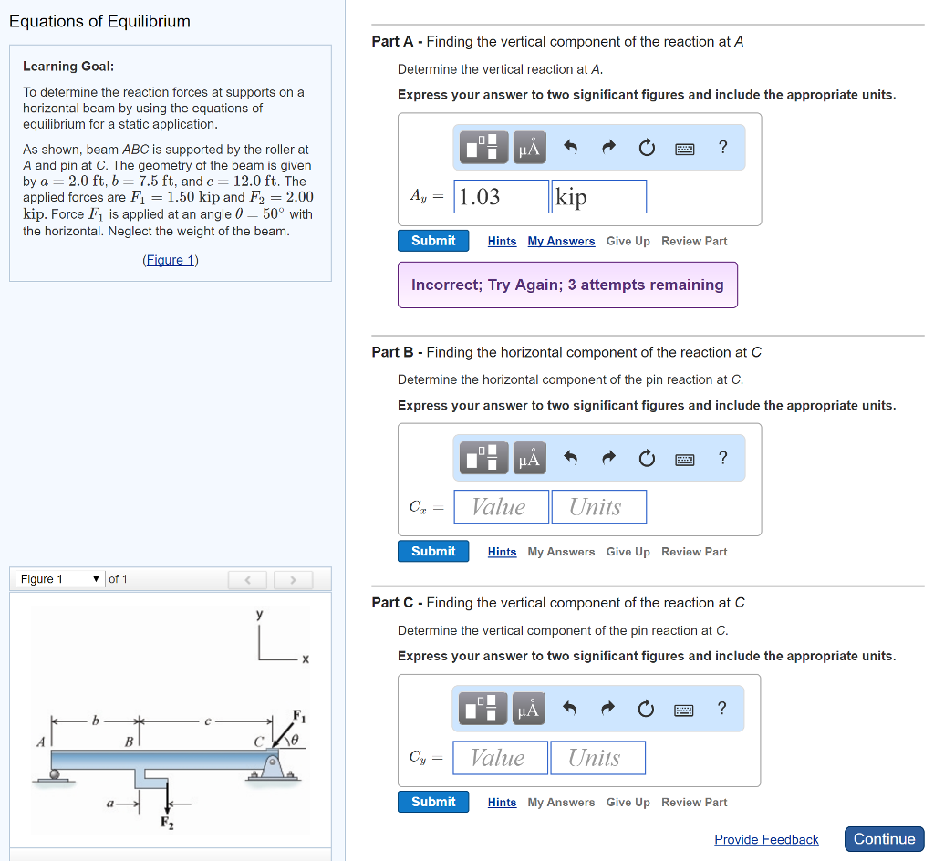This screenshot has height=861, width=934.
Task: Open Hints for Part B
Action: pos(502,551)
